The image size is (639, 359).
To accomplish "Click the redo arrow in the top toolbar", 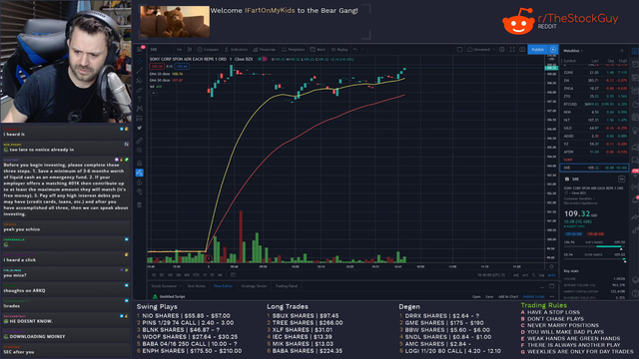I will click(x=363, y=49).
